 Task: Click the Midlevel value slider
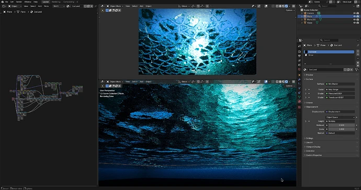[342, 125]
